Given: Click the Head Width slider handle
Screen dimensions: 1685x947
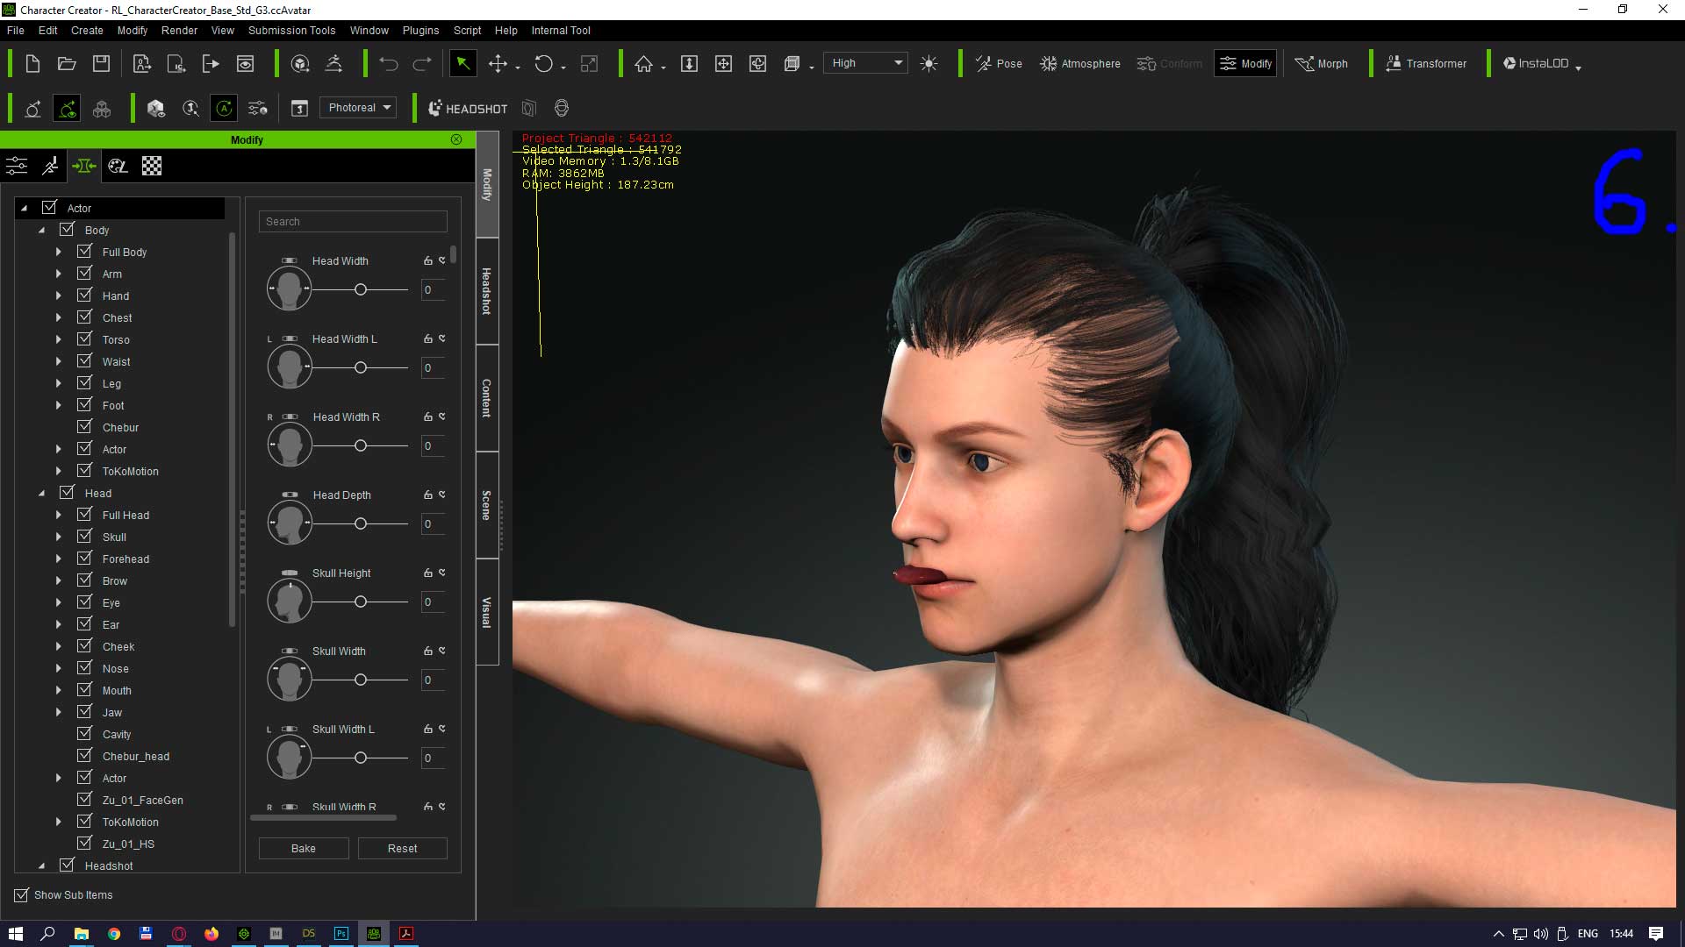Looking at the screenshot, I should (361, 289).
